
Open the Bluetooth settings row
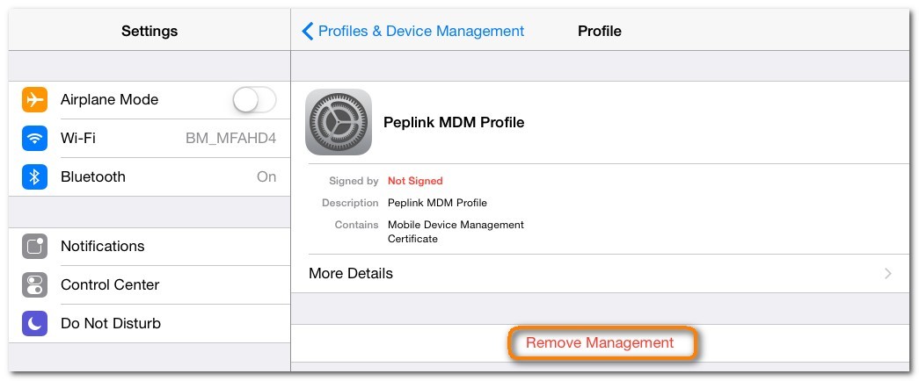tap(150, 177)
